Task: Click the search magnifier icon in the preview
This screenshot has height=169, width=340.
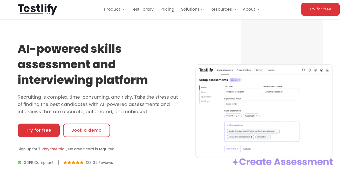Action: [304, 70]
